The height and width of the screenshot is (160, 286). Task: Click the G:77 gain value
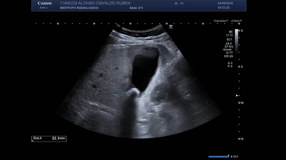click(x=229, y=53)
